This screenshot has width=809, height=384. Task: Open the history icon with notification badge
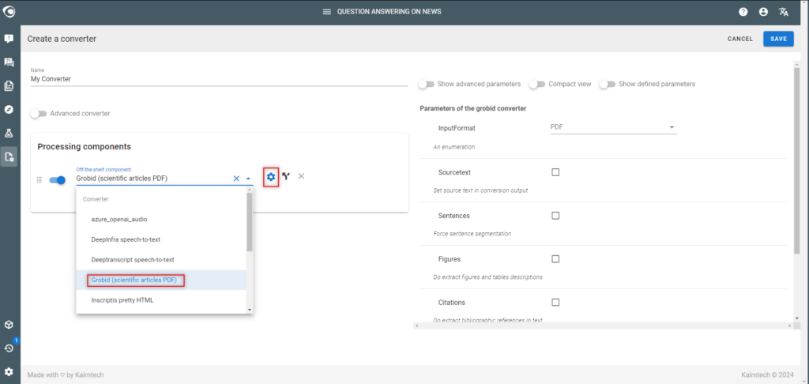click(x=9, y=348)
